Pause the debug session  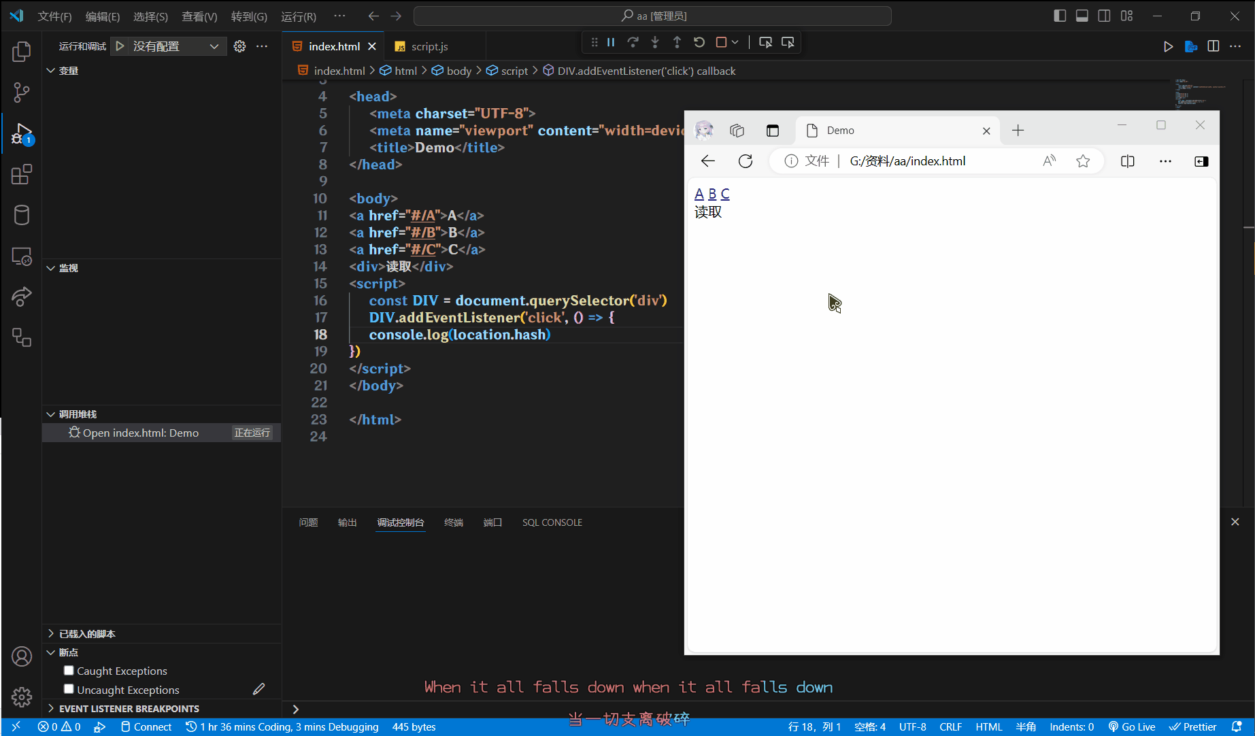(611, 42)
